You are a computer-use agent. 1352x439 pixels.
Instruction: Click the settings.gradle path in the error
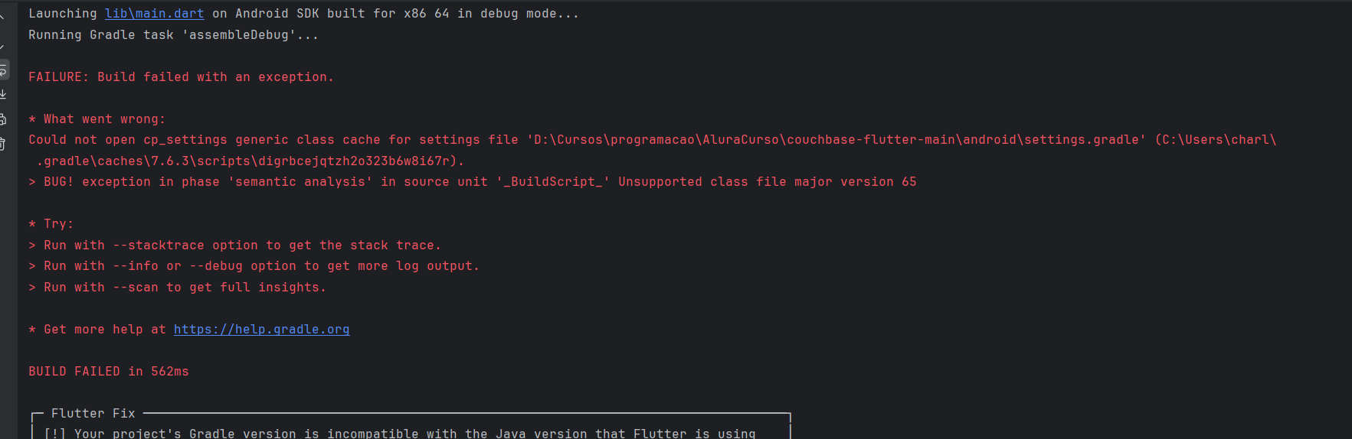(x=836, y=140)
